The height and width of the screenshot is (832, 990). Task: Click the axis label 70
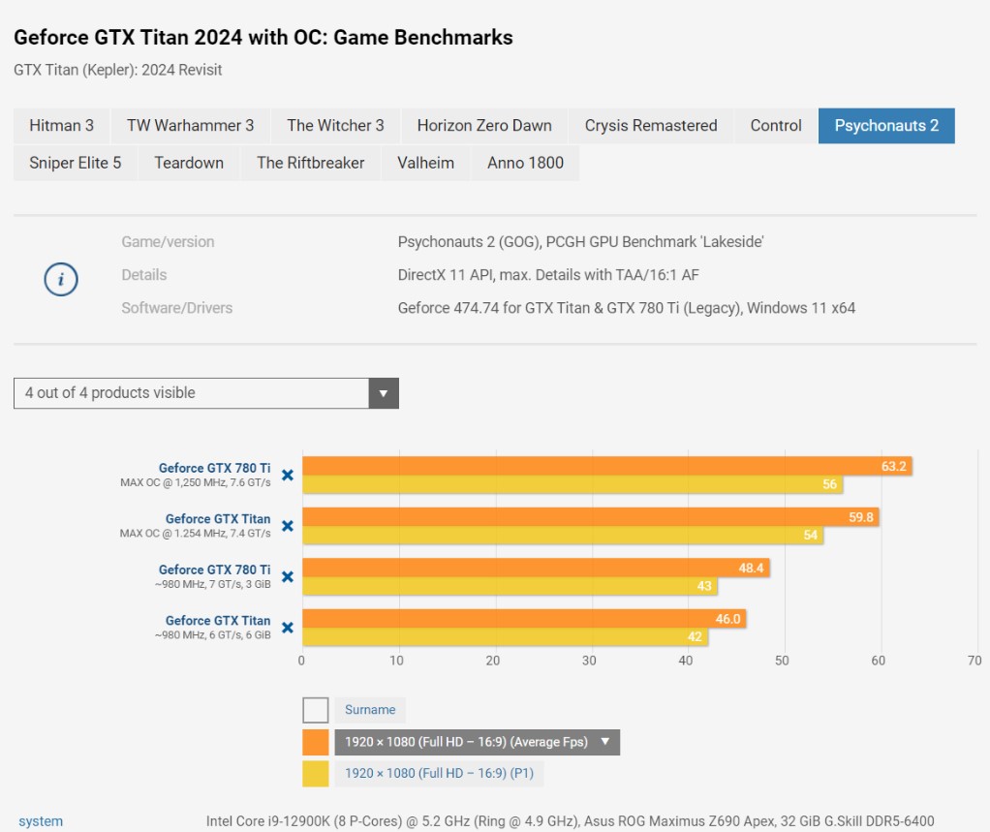pyautogui.click(x=975, y=661)
